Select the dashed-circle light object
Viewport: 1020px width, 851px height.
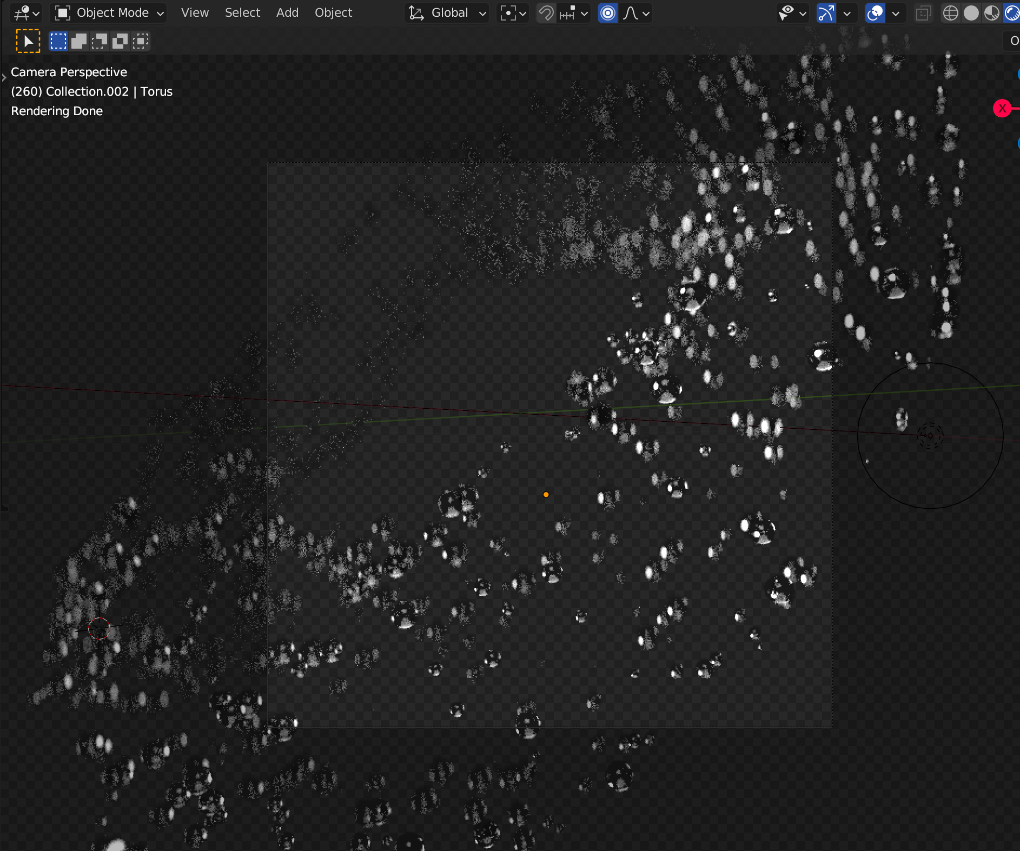click(930, 436)
